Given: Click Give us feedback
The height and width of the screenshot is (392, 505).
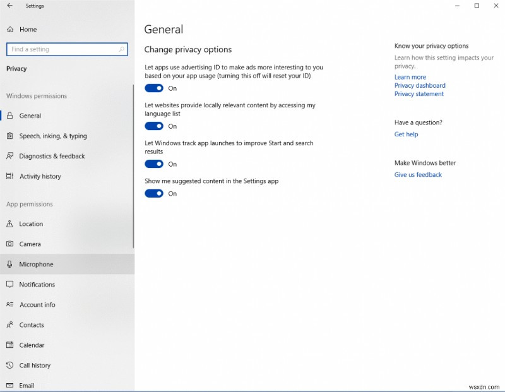Looking at the screenshot, I should [x=418, y=174].
